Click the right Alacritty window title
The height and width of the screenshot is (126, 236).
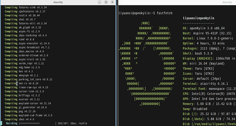pos(227,2)
